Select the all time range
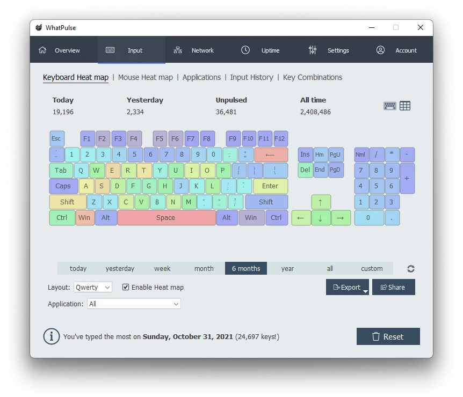The width and height of the screenshot is (463, 397). 330,268
